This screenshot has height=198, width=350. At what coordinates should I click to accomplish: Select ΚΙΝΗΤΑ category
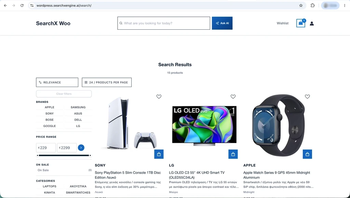click(x=50, y=193)
